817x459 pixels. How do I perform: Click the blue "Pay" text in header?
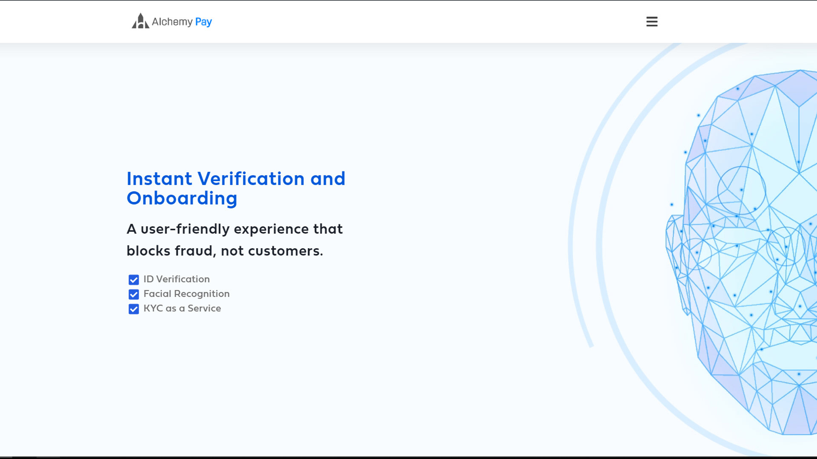point(203,22)
